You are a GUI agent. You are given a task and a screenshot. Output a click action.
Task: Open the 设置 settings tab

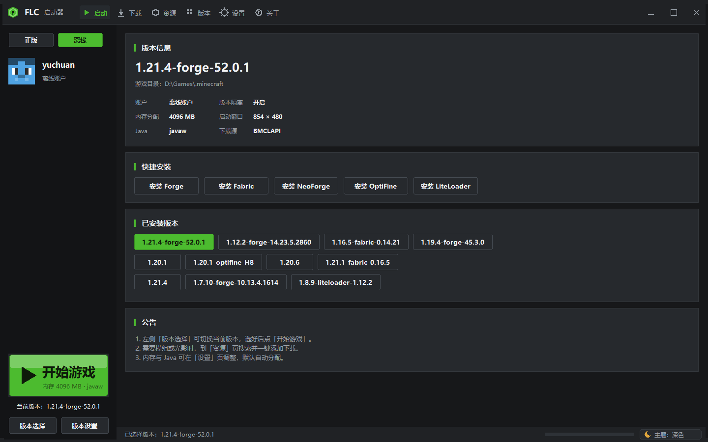point(233,13)
